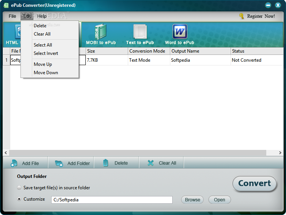Viewport: 286px width, 215px height.
Task: Click the left arrow of horizontal scrollbar
Action: pos(6,153)
